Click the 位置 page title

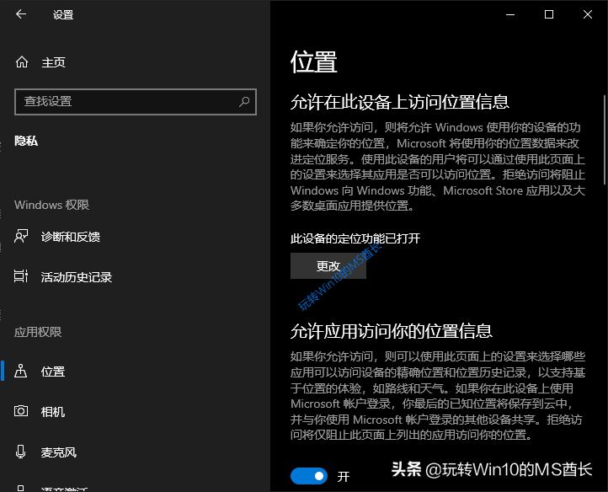pyautogui.click(x=314, y=61)
